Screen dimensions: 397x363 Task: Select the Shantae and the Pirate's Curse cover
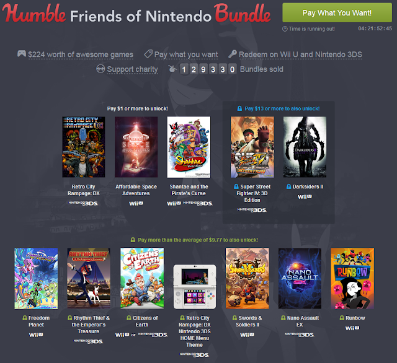(189, 147)
